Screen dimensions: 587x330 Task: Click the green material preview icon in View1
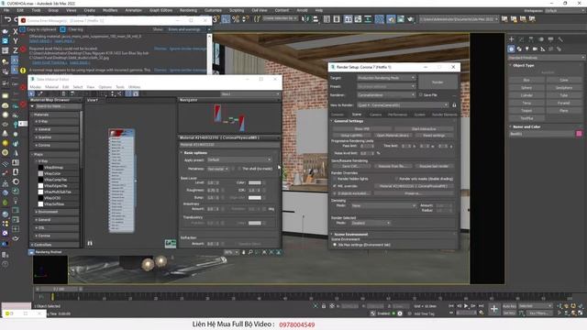(x=171, y=244)
